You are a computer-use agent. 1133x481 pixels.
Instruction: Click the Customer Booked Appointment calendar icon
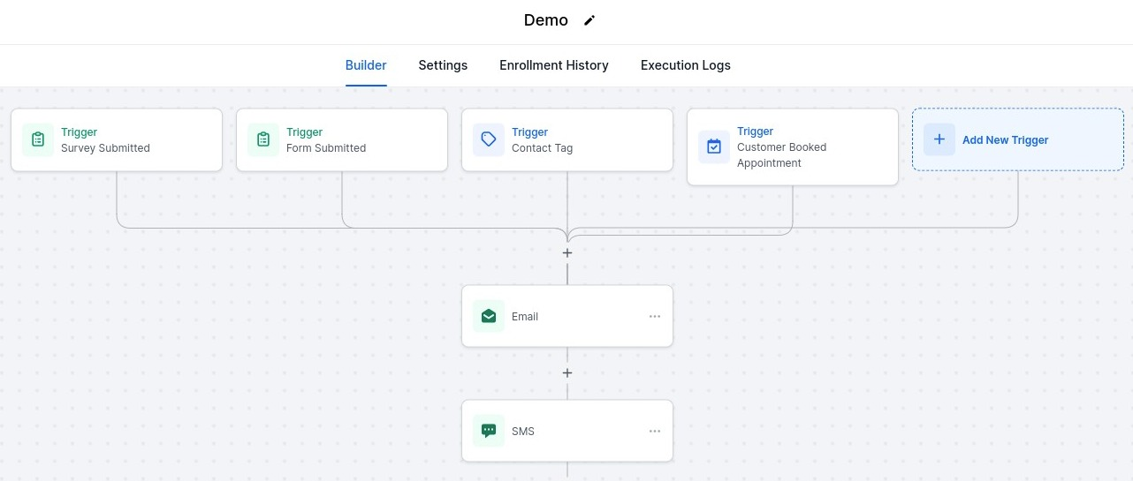click(x=714, y=147)
